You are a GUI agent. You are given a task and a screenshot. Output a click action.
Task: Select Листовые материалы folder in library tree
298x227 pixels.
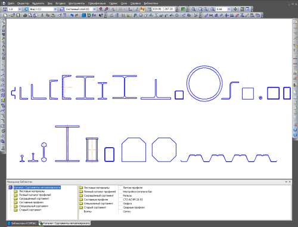point(32,191)
